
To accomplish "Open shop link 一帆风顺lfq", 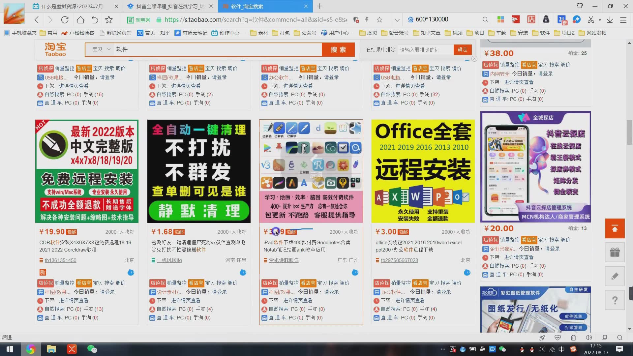I will (x=169, y=260).
